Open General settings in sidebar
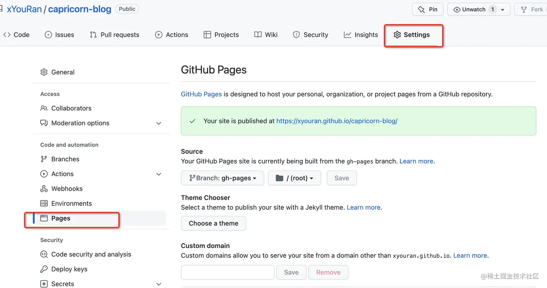This screenshot has width=547, height=288. tap(63, 72)
